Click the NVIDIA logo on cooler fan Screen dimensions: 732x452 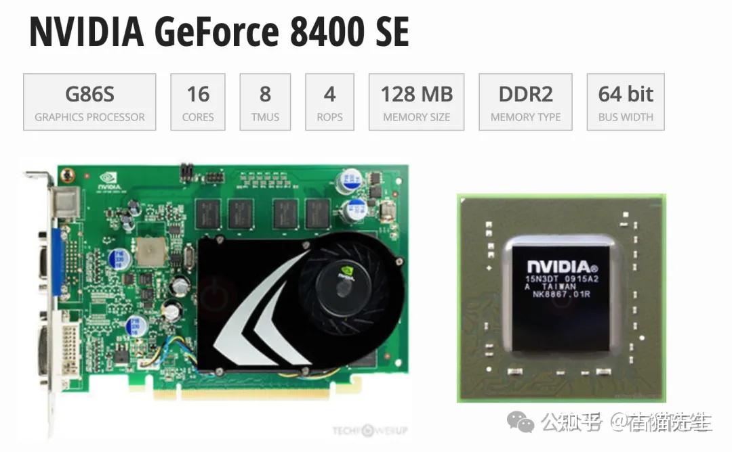346,273
